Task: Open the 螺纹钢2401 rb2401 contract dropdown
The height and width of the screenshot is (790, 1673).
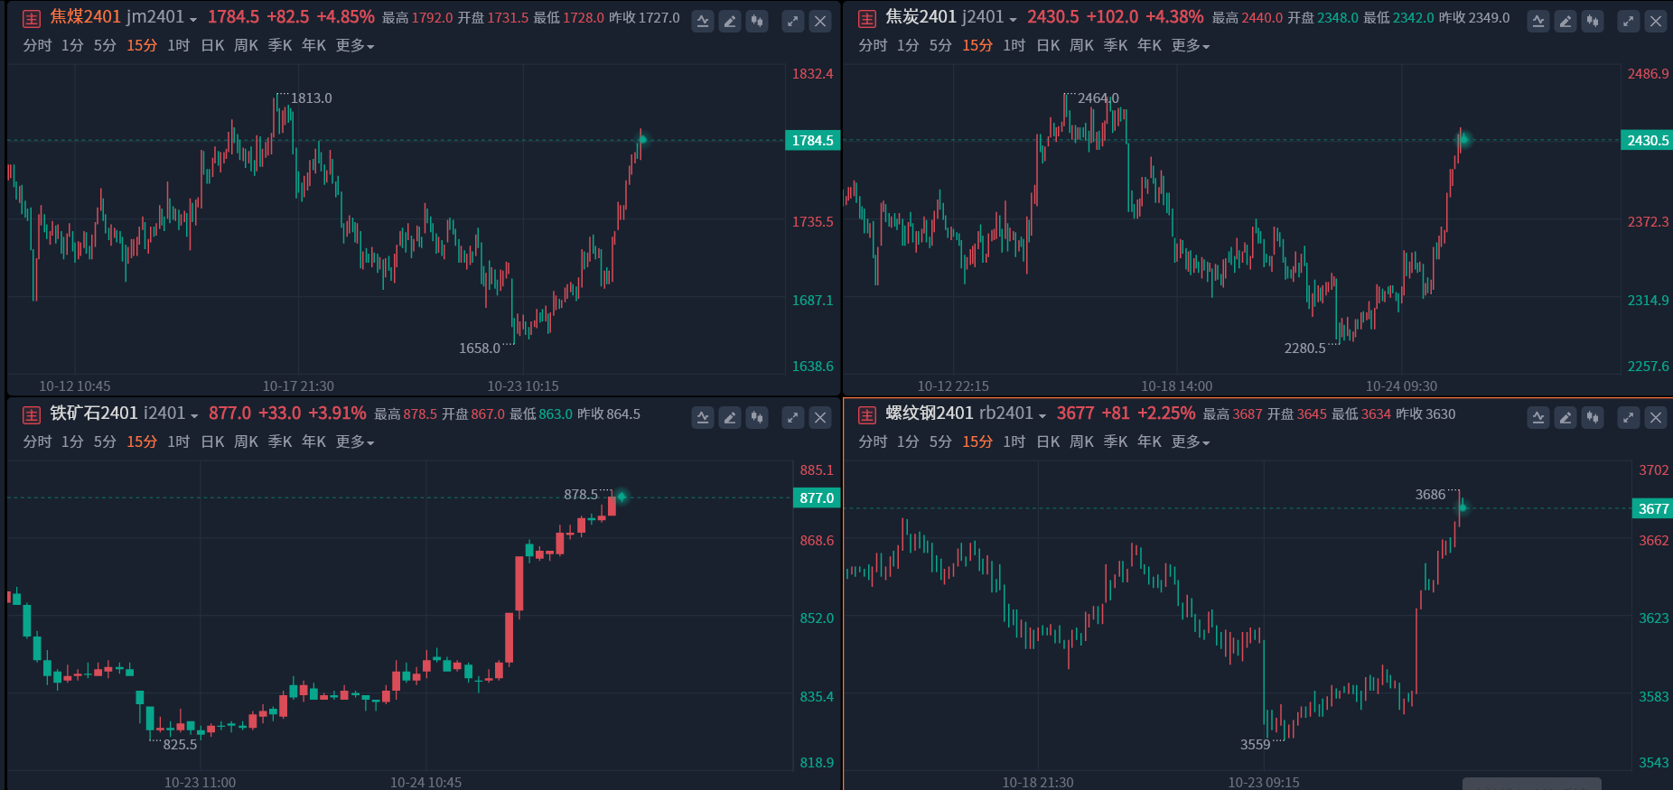Action: 1042,416
